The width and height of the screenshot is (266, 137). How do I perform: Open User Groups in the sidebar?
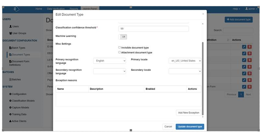(x=18, y=33)
